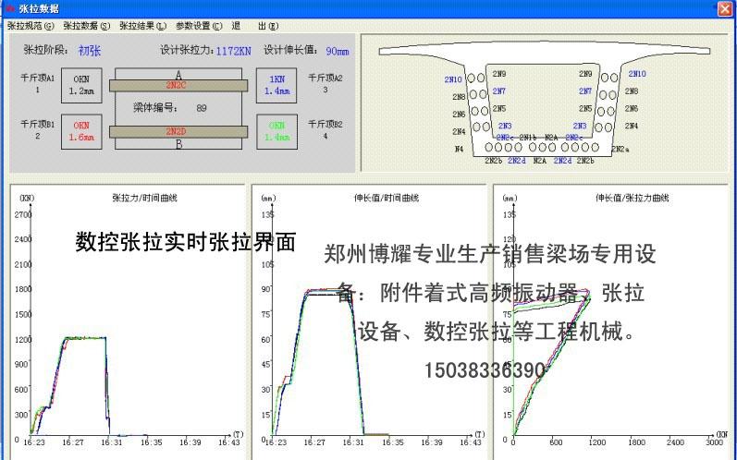
Task: Click the 设计张拉力 label
Action: pyautogui.click(x=187, y=50)
